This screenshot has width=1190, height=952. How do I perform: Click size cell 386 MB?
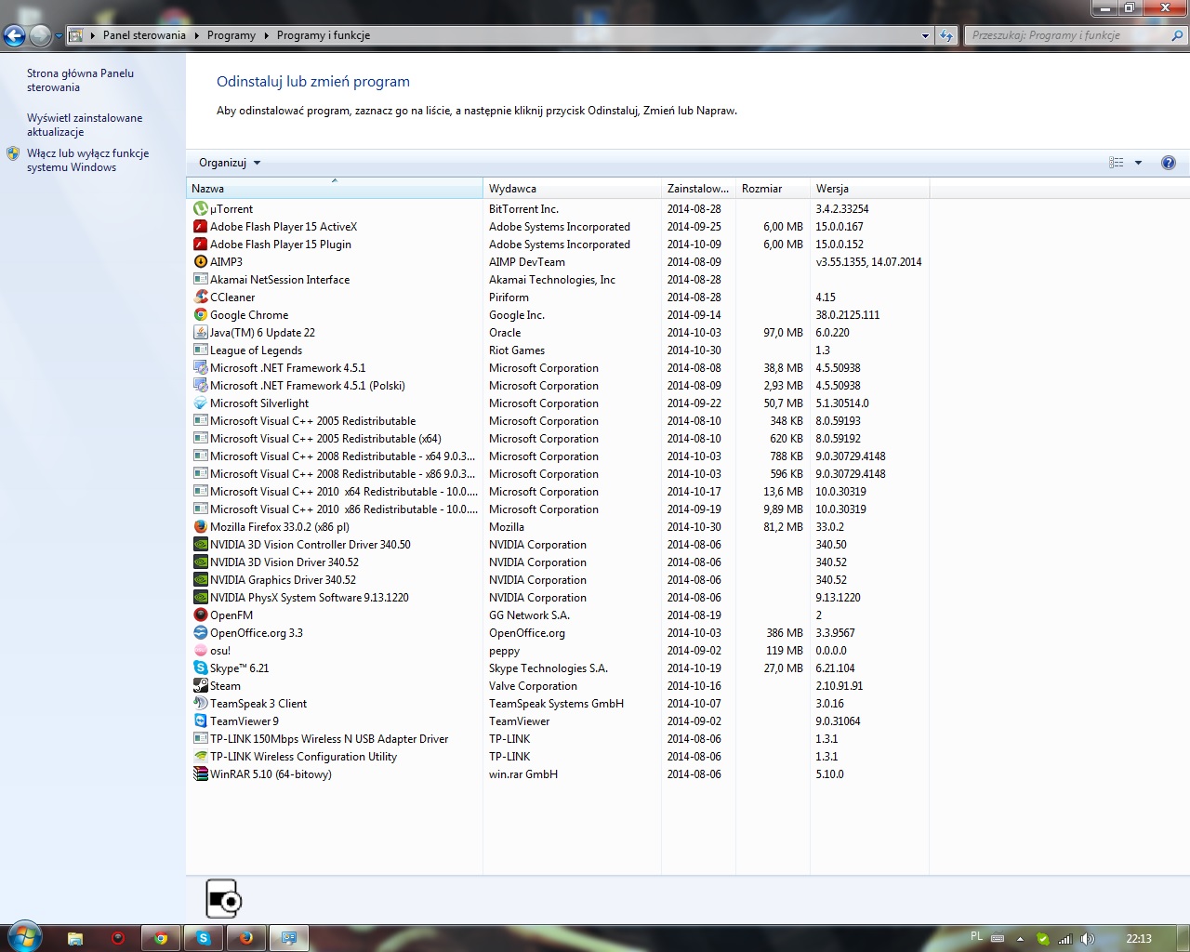pos(785,633)
